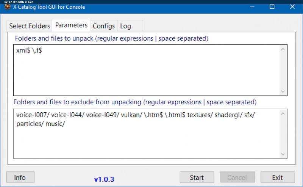Show the Log tab
This screenshot has width=303, height=187.
(x=125, y=26)
